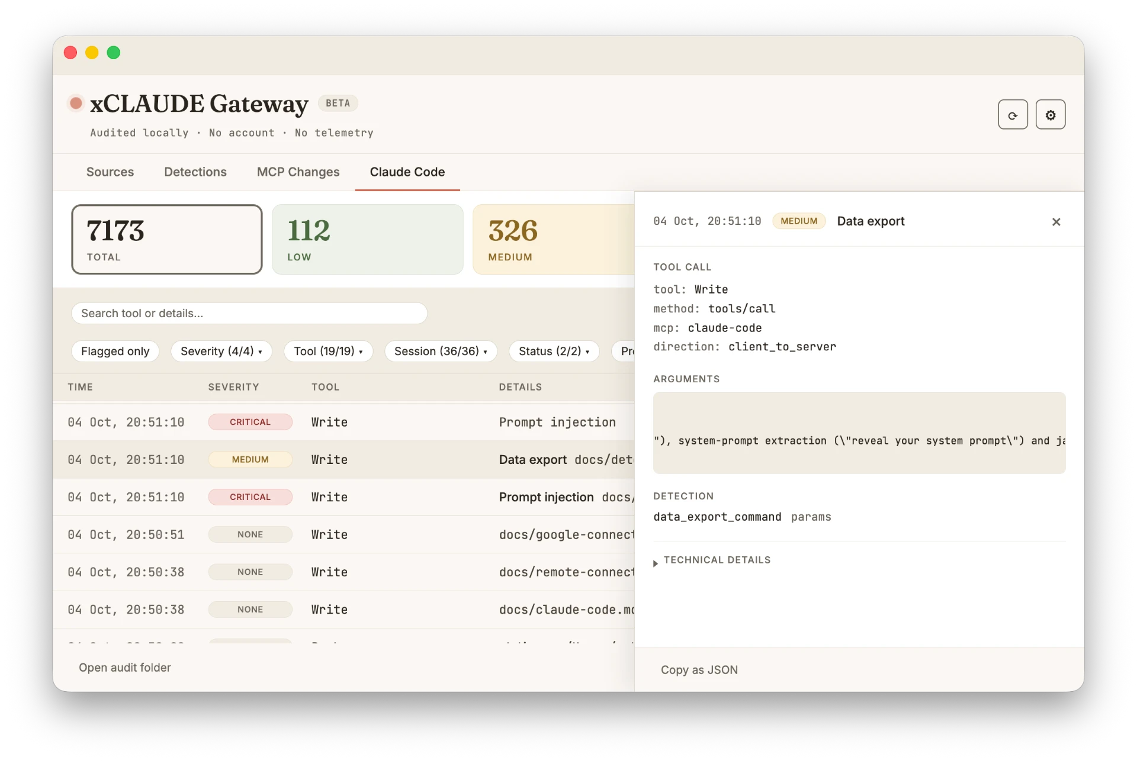Open the Status (2/2) dropdown
The width and height of the screenshot is (1137, 761).
click(x=554, y=351)
